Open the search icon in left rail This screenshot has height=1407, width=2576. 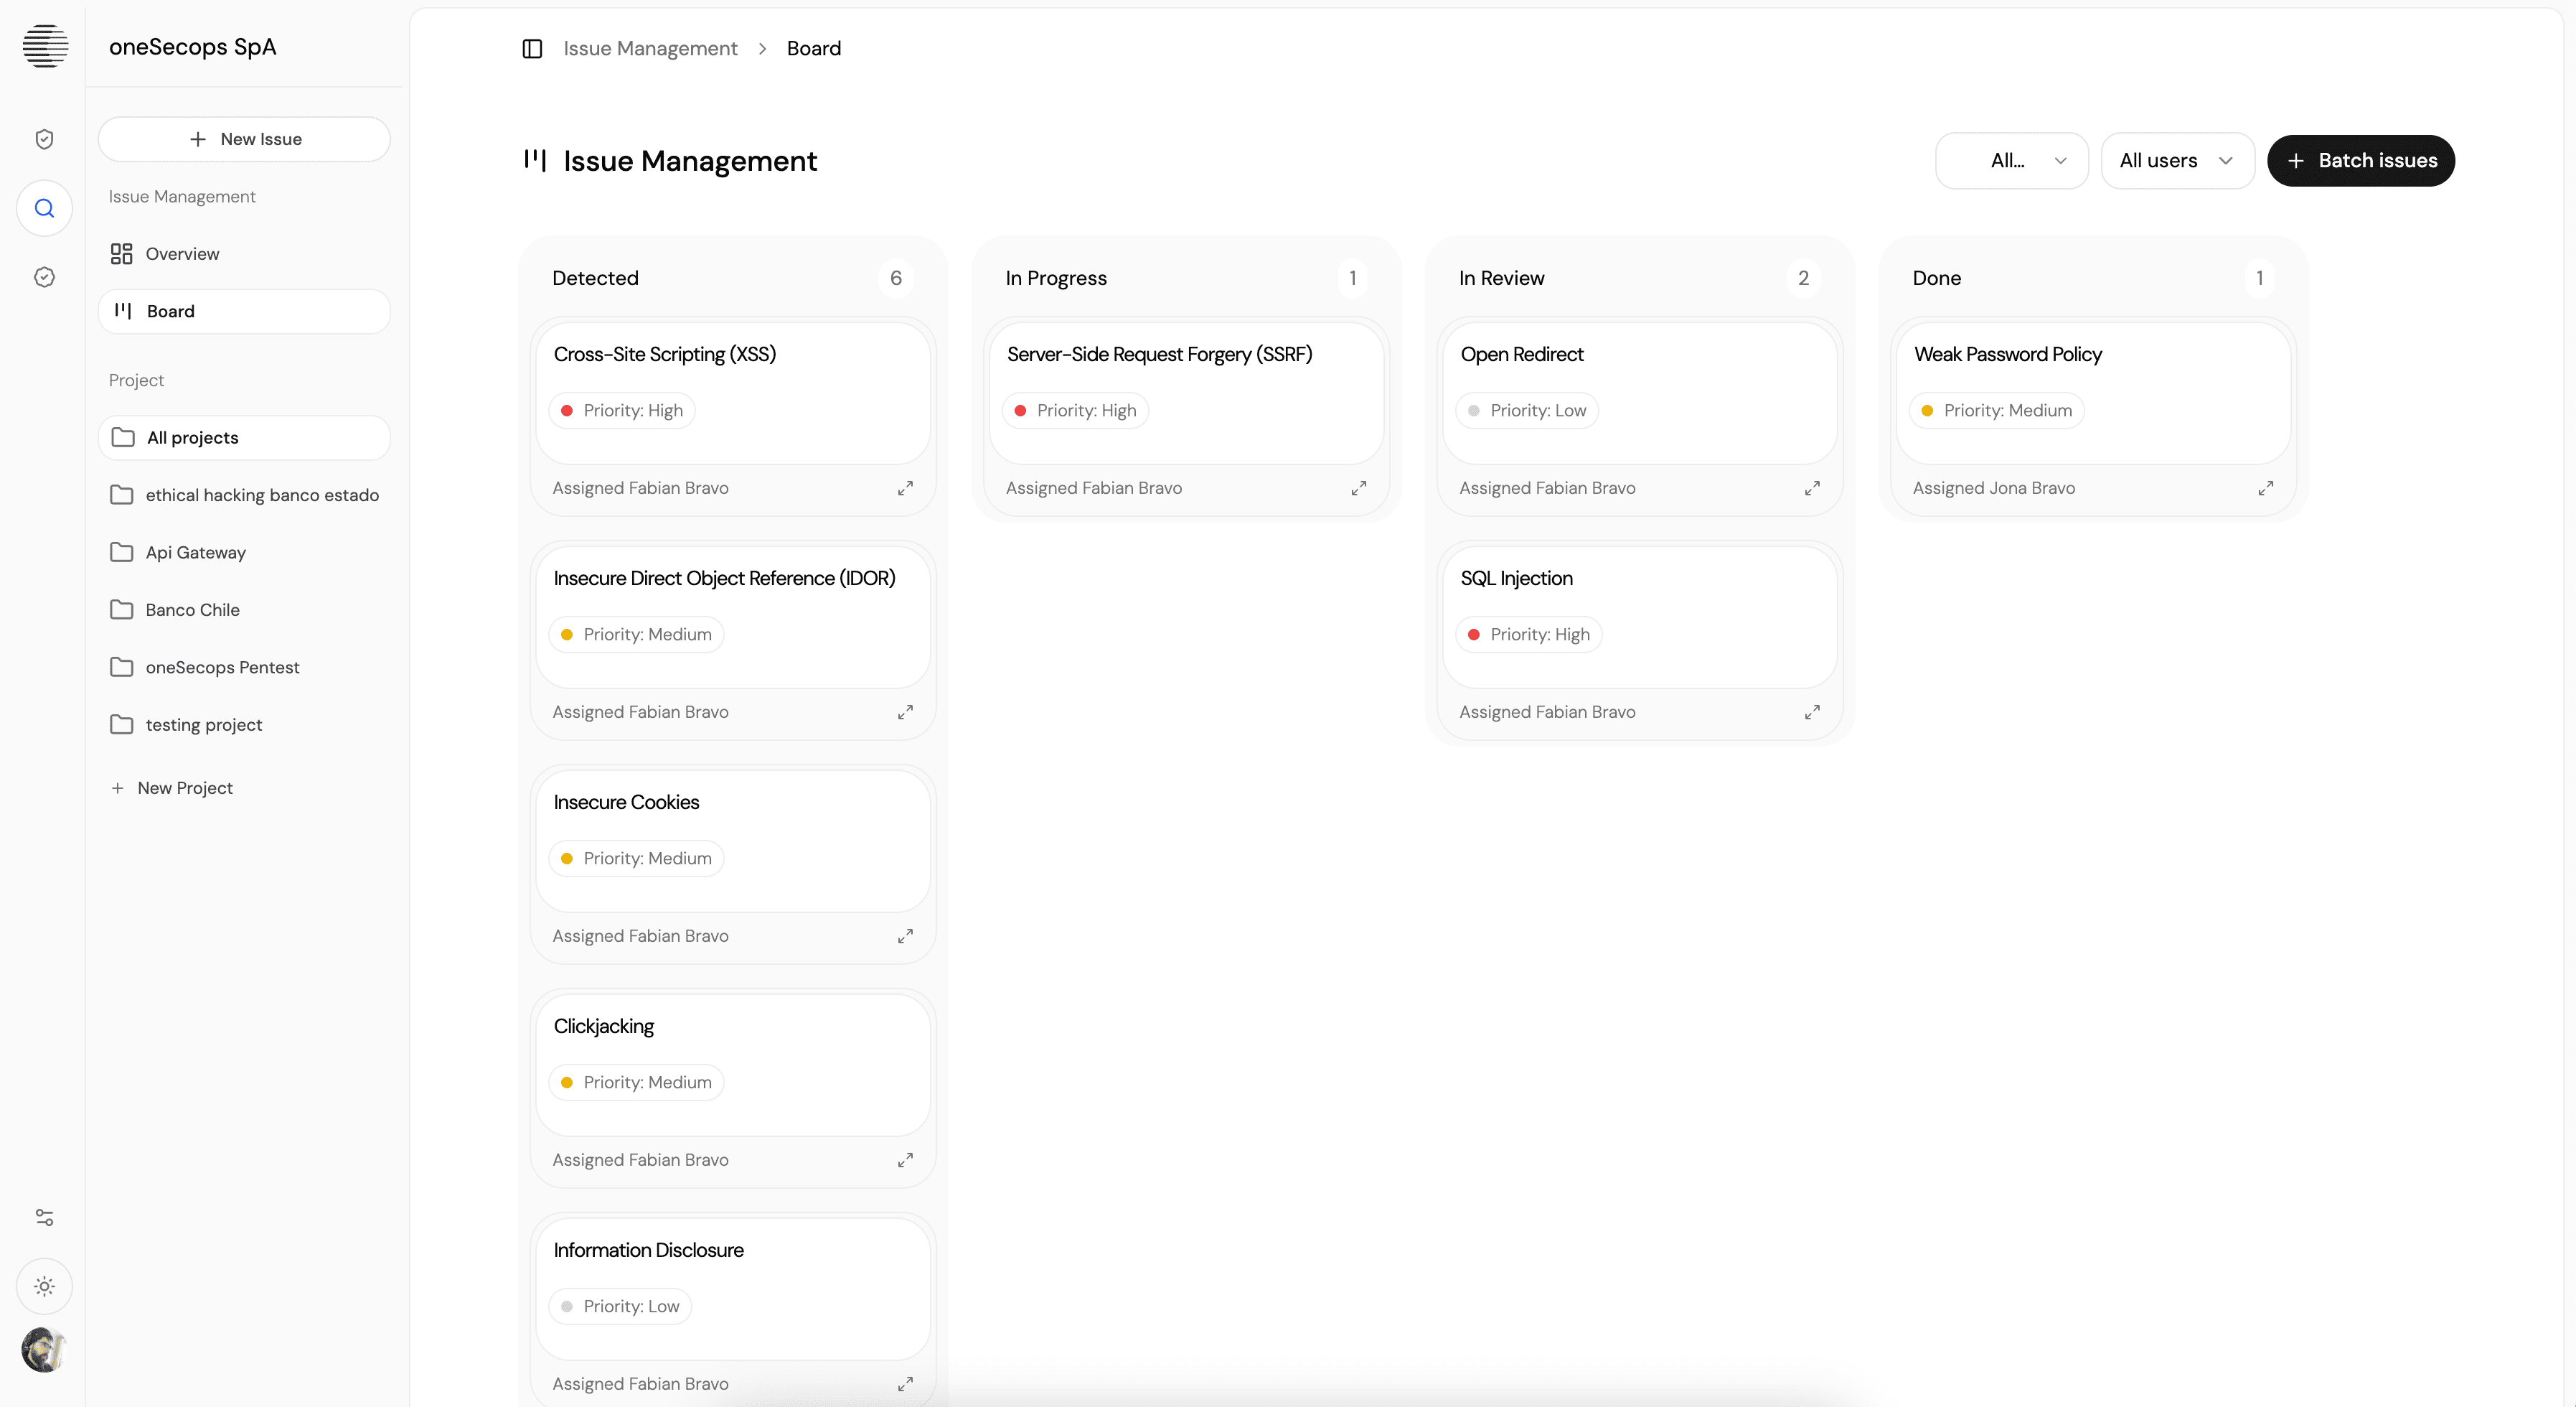[x=44, y=208]
